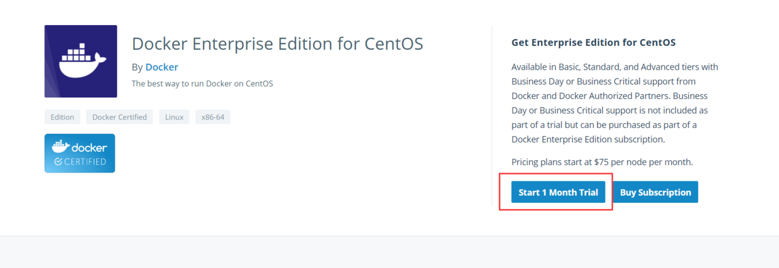779x268 pixels.
Task: Click the pricing plans text line
Action: pyautogui.click(x=602, y=162)
